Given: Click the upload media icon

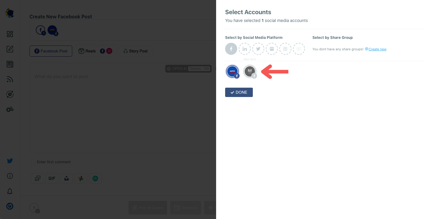Looking at the screenshot, I should point(66,178).
